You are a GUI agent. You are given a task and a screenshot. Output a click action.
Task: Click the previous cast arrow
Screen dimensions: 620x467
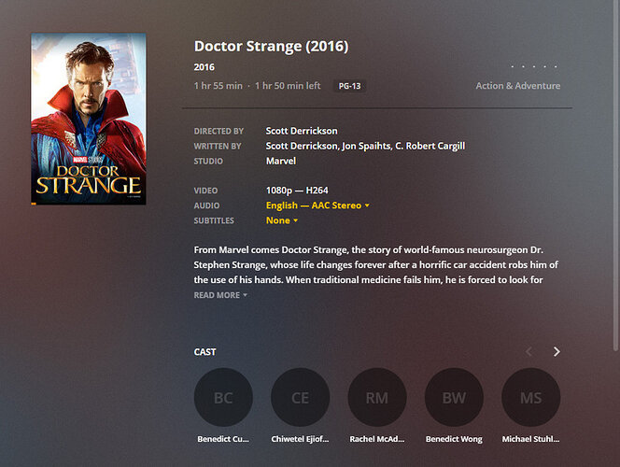[528, 351]
